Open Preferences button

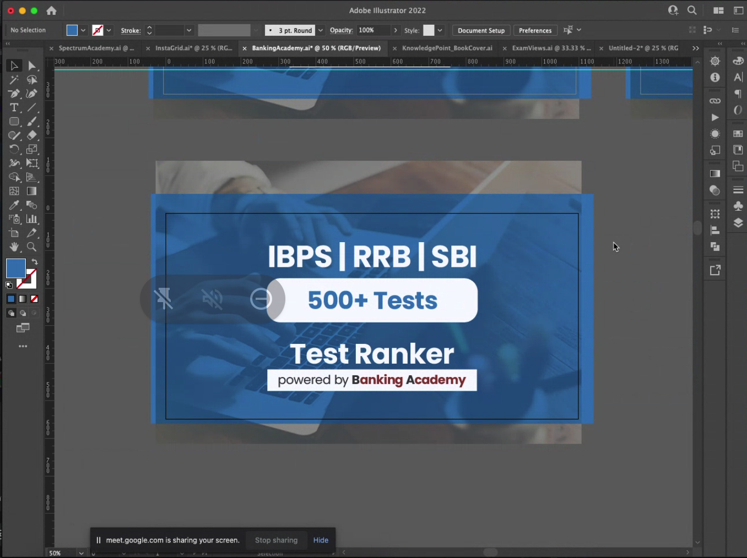(x=535, y=30)
